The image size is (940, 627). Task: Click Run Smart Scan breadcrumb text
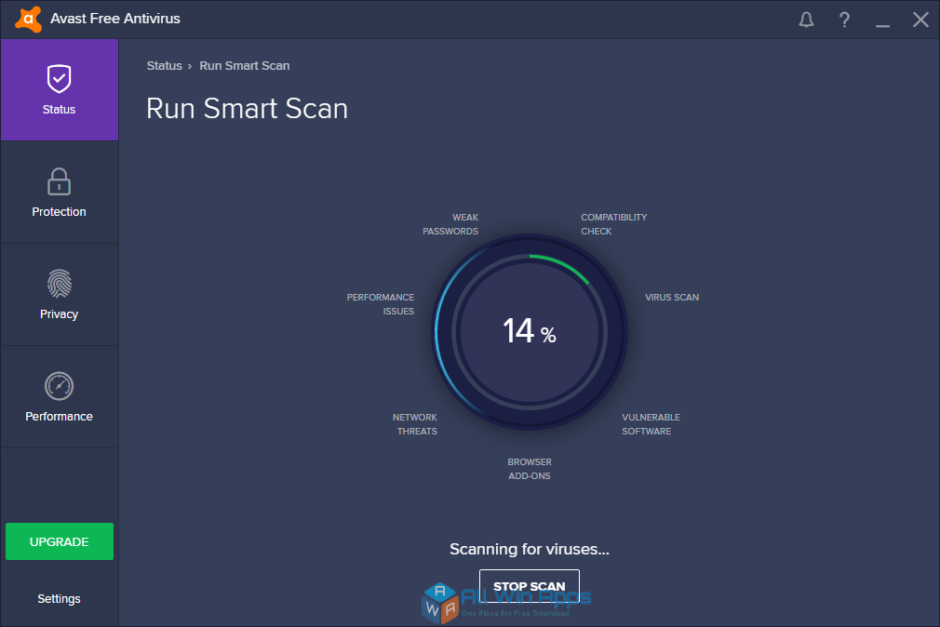click(x=245, y=66)
